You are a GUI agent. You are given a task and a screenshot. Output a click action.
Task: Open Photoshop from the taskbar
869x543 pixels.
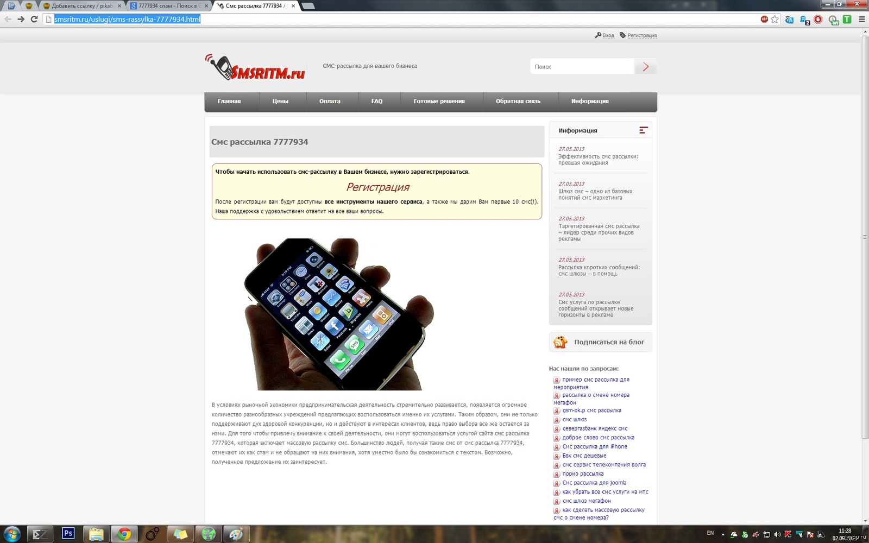(68, 534)
